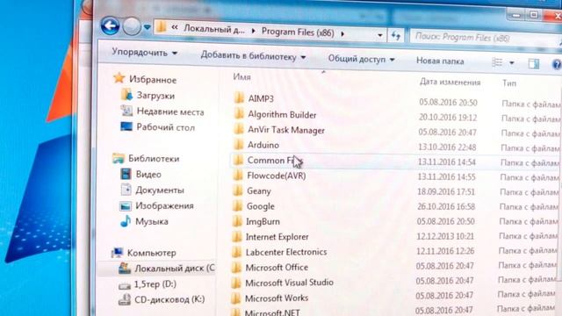This screenshot has height=316, width=562.
Task: Select the Algorithm Builder folder icon
Action: point(239,114)
